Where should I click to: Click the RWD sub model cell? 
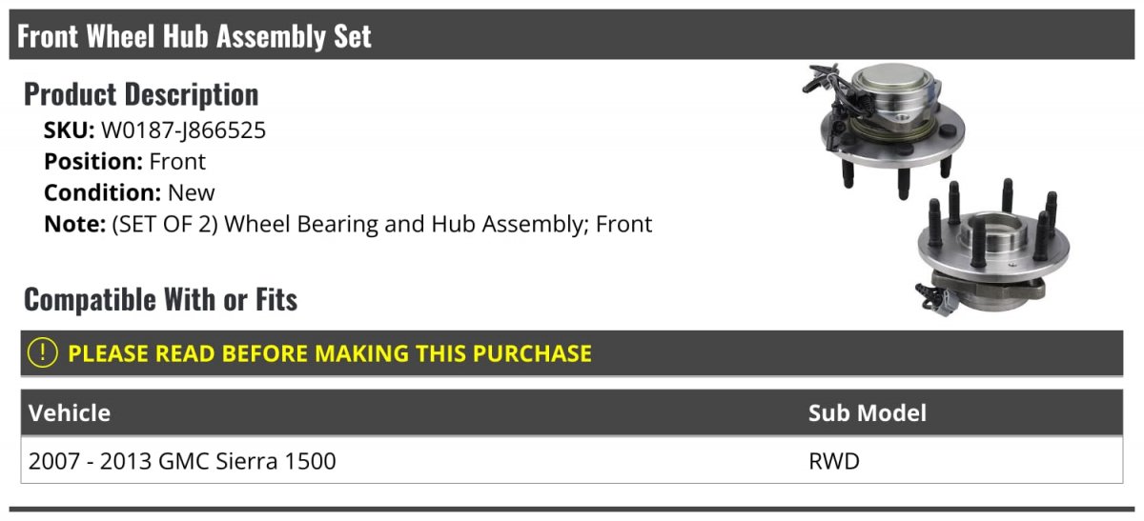pyautogui.click(x=834, y=462)
